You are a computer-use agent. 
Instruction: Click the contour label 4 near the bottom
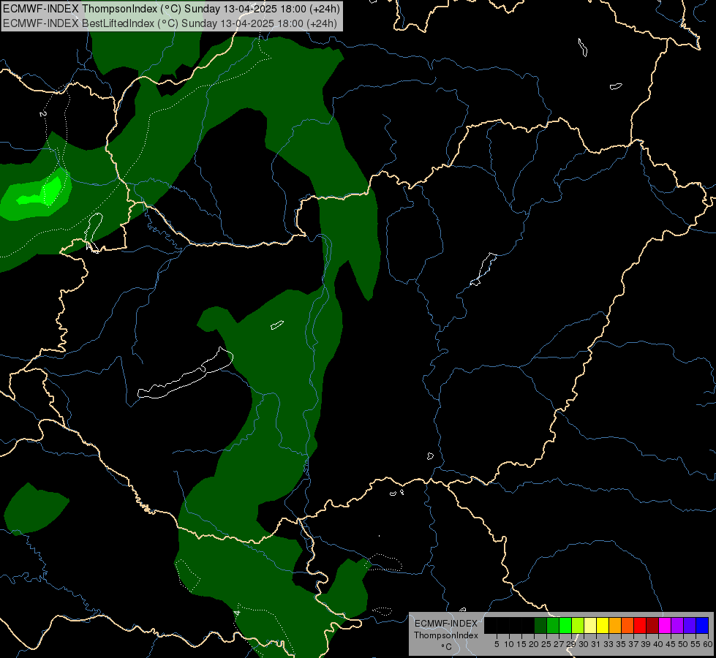[x=236, y=613]
